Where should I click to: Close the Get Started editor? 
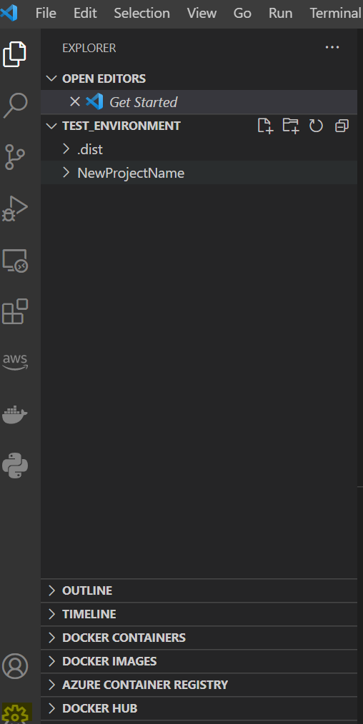tap(75, 101)
